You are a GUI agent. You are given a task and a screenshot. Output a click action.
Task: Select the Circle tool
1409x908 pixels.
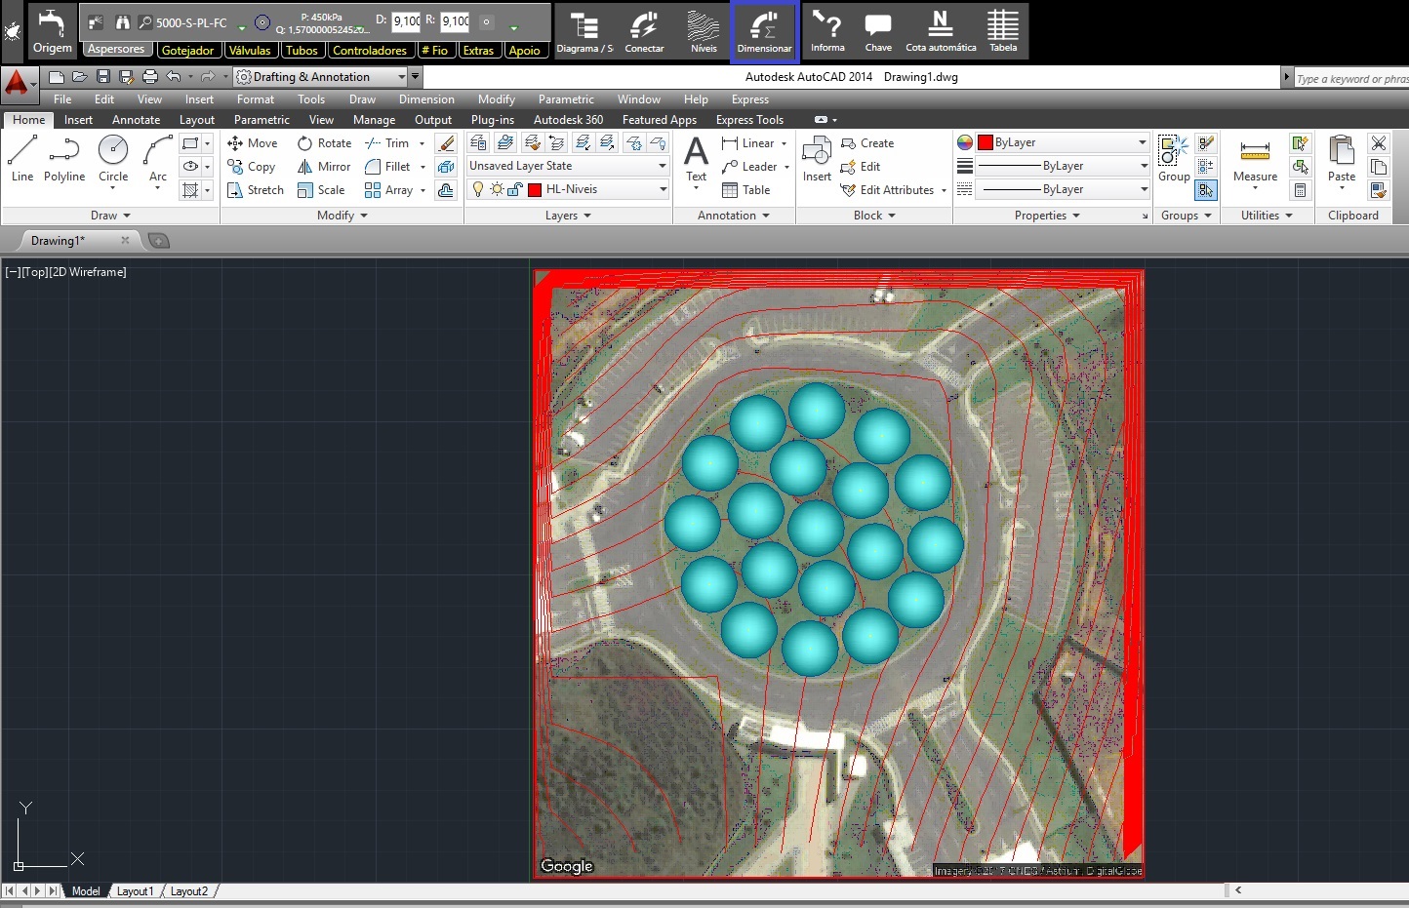[x=113, y=159]
